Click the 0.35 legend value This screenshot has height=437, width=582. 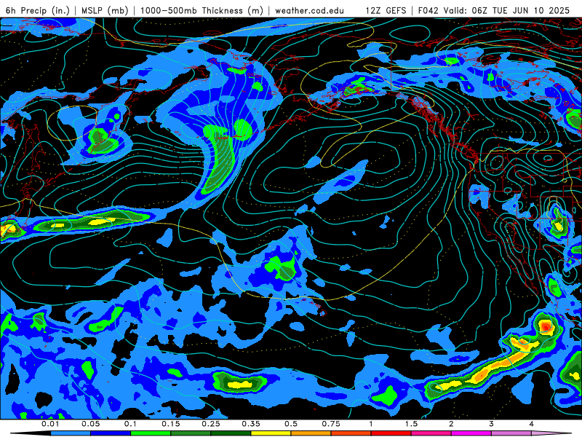point(251,424)
